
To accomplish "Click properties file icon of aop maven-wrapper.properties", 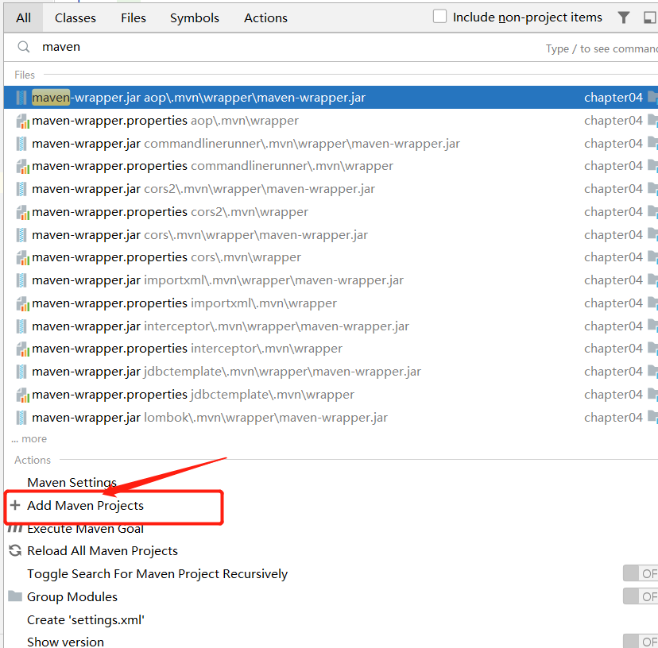I will [x=22, y=121].
